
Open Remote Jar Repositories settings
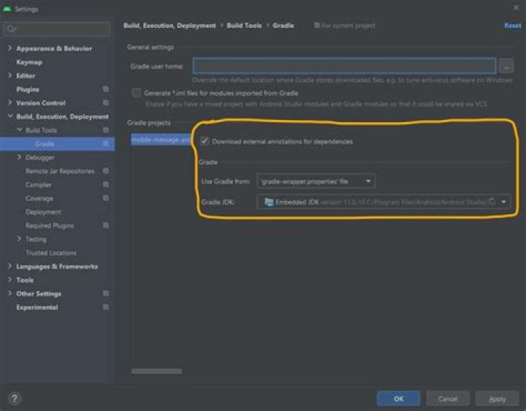(60, 171)
